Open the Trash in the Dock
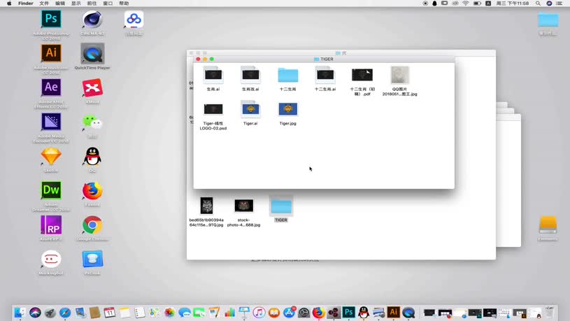 [550, 313]
